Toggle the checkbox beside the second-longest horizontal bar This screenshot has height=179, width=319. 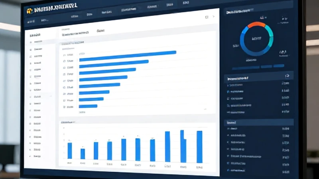(64, 61)
